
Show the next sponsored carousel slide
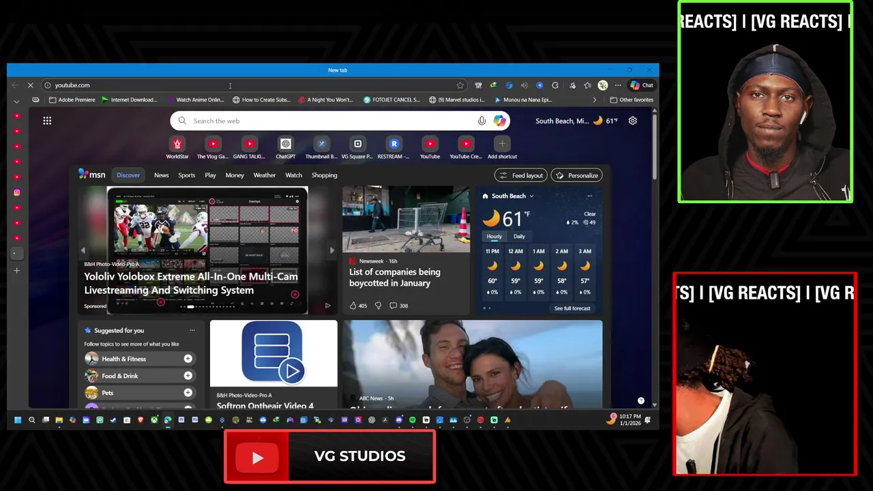tap(332, 250)
